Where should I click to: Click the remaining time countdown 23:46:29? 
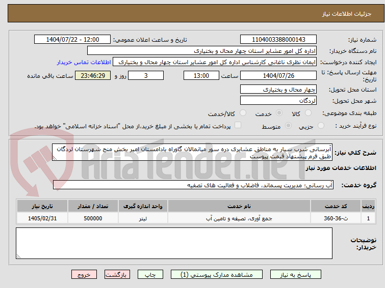93,75
